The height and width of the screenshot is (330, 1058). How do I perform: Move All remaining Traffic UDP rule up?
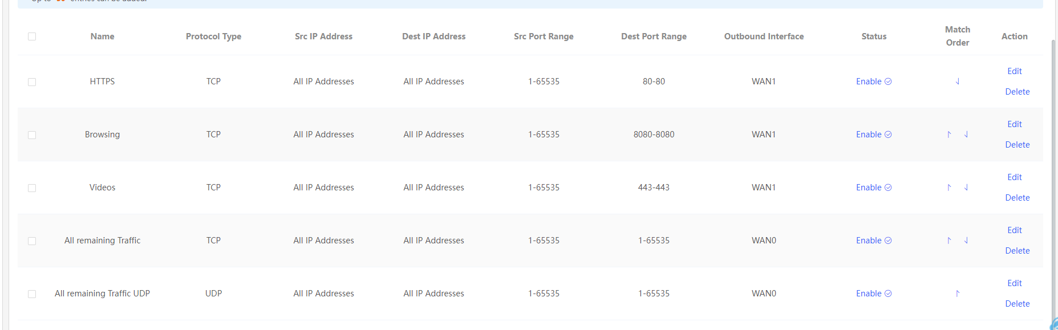pos(958,294)
